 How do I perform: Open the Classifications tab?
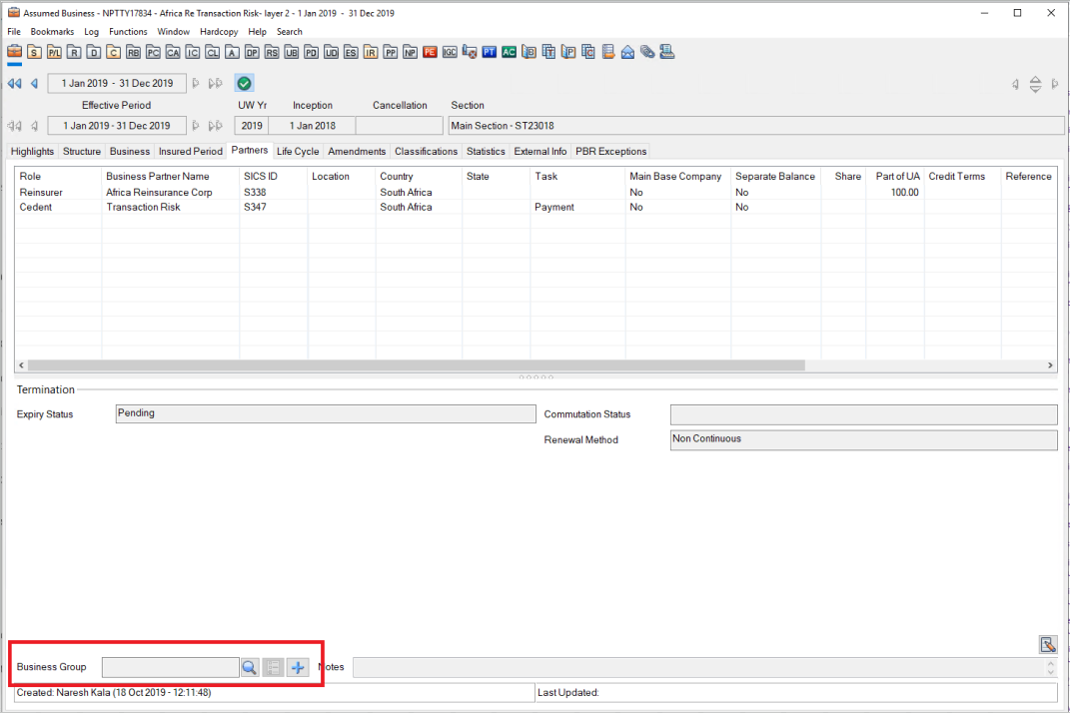tap(426, 152)
